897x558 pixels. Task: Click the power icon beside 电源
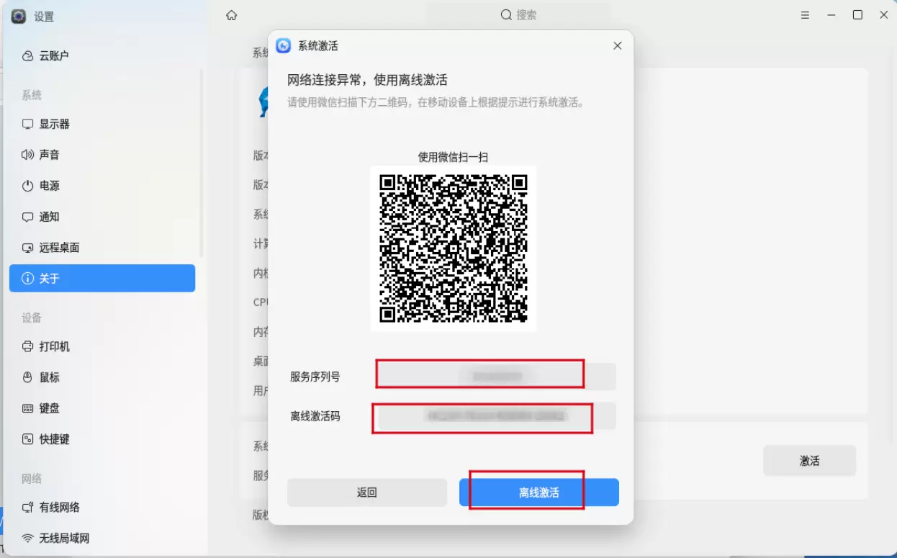tap(27, 186)
